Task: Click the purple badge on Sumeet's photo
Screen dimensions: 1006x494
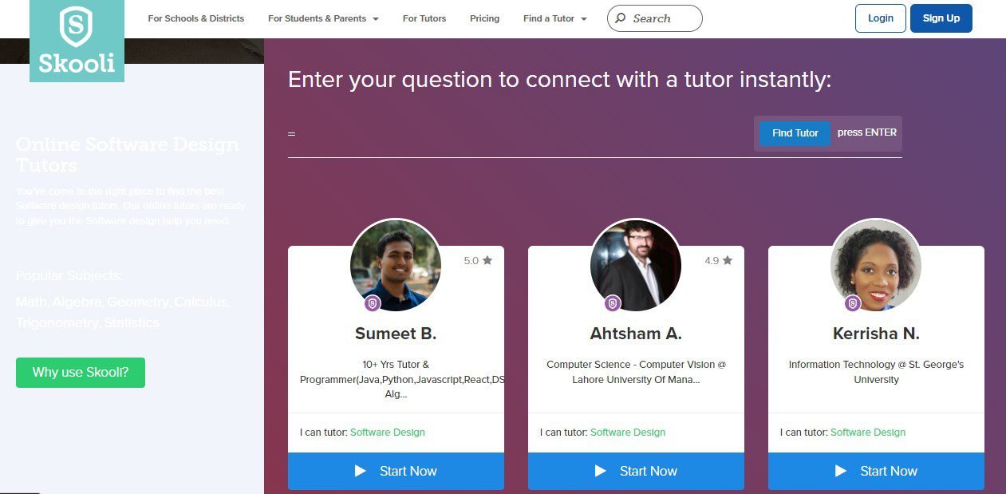Action: 373,303
